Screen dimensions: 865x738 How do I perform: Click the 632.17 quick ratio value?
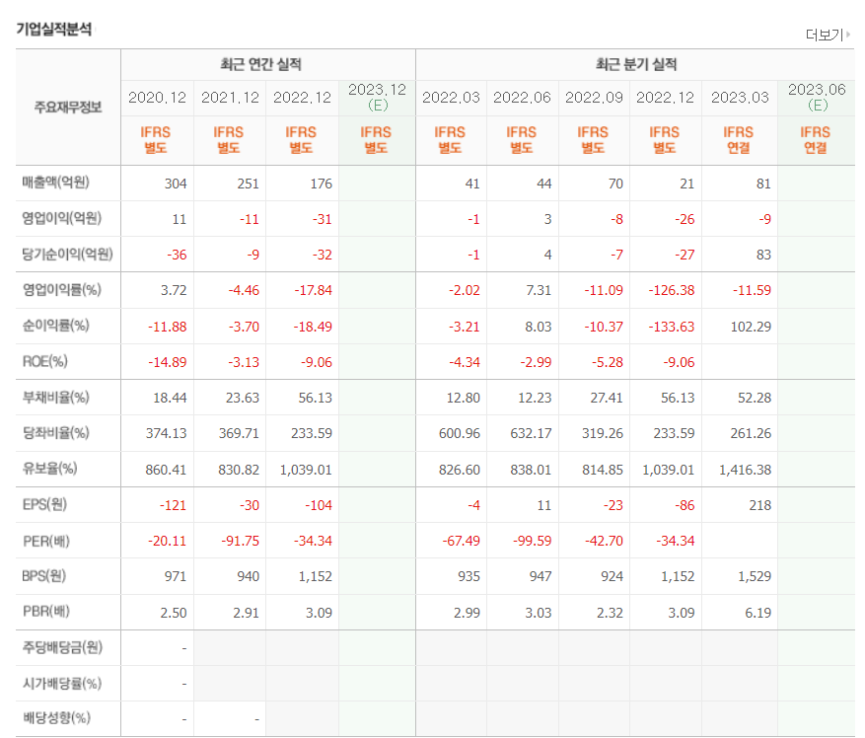click(x=531, y=433)
